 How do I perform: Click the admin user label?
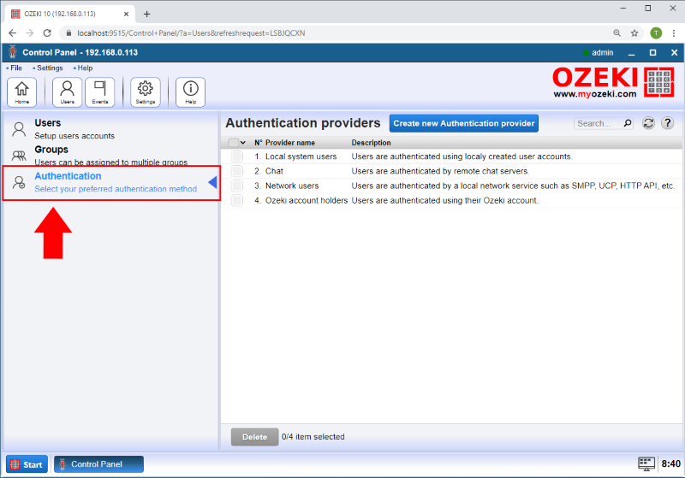tap(603, 53)
